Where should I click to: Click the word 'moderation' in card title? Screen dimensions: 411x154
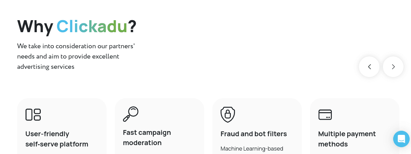[x=142, y=143]
